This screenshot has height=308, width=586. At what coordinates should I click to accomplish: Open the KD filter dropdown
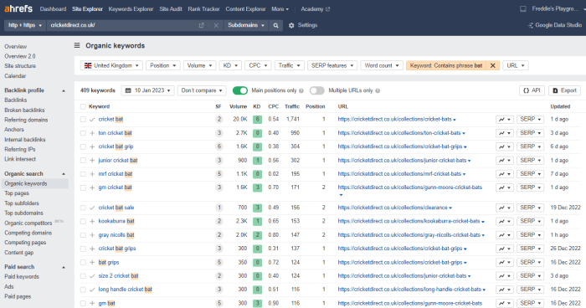pos(230,65)
